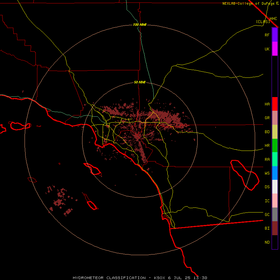Viewport: 280px width, 280px height.
Task: Click the WS blue legend swatch
Action: coord(275,173)
